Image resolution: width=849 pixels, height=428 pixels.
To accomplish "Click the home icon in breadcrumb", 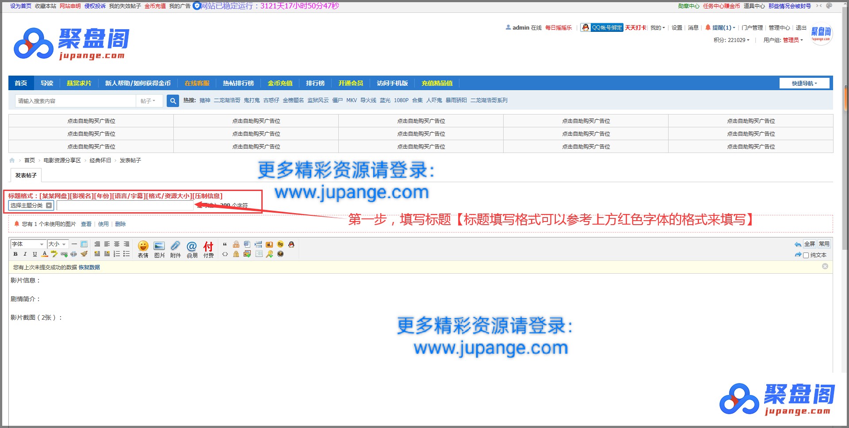I will 12,160.
